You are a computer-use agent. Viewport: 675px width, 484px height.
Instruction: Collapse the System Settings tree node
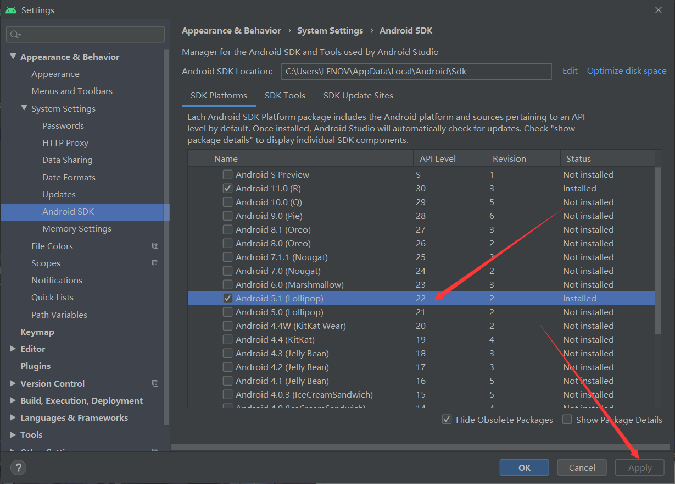24,108
